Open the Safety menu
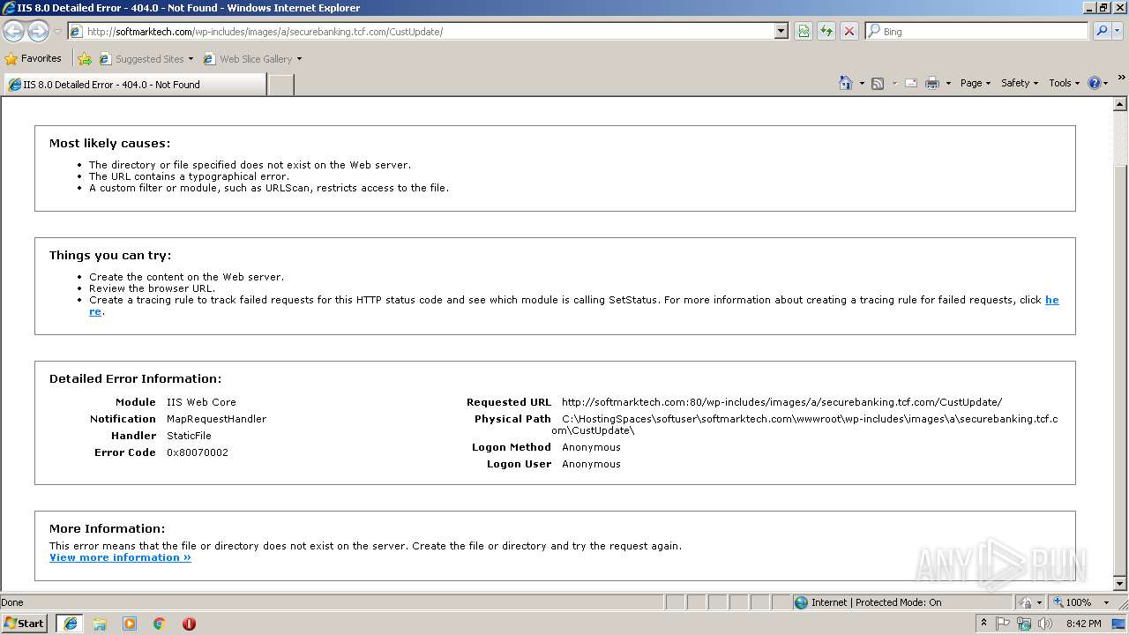 point(1020,83)
